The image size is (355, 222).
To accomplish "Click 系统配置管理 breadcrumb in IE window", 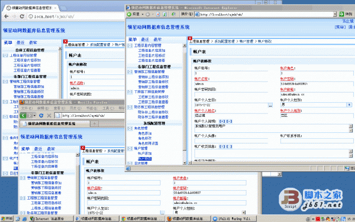I will tap(224, 41).
